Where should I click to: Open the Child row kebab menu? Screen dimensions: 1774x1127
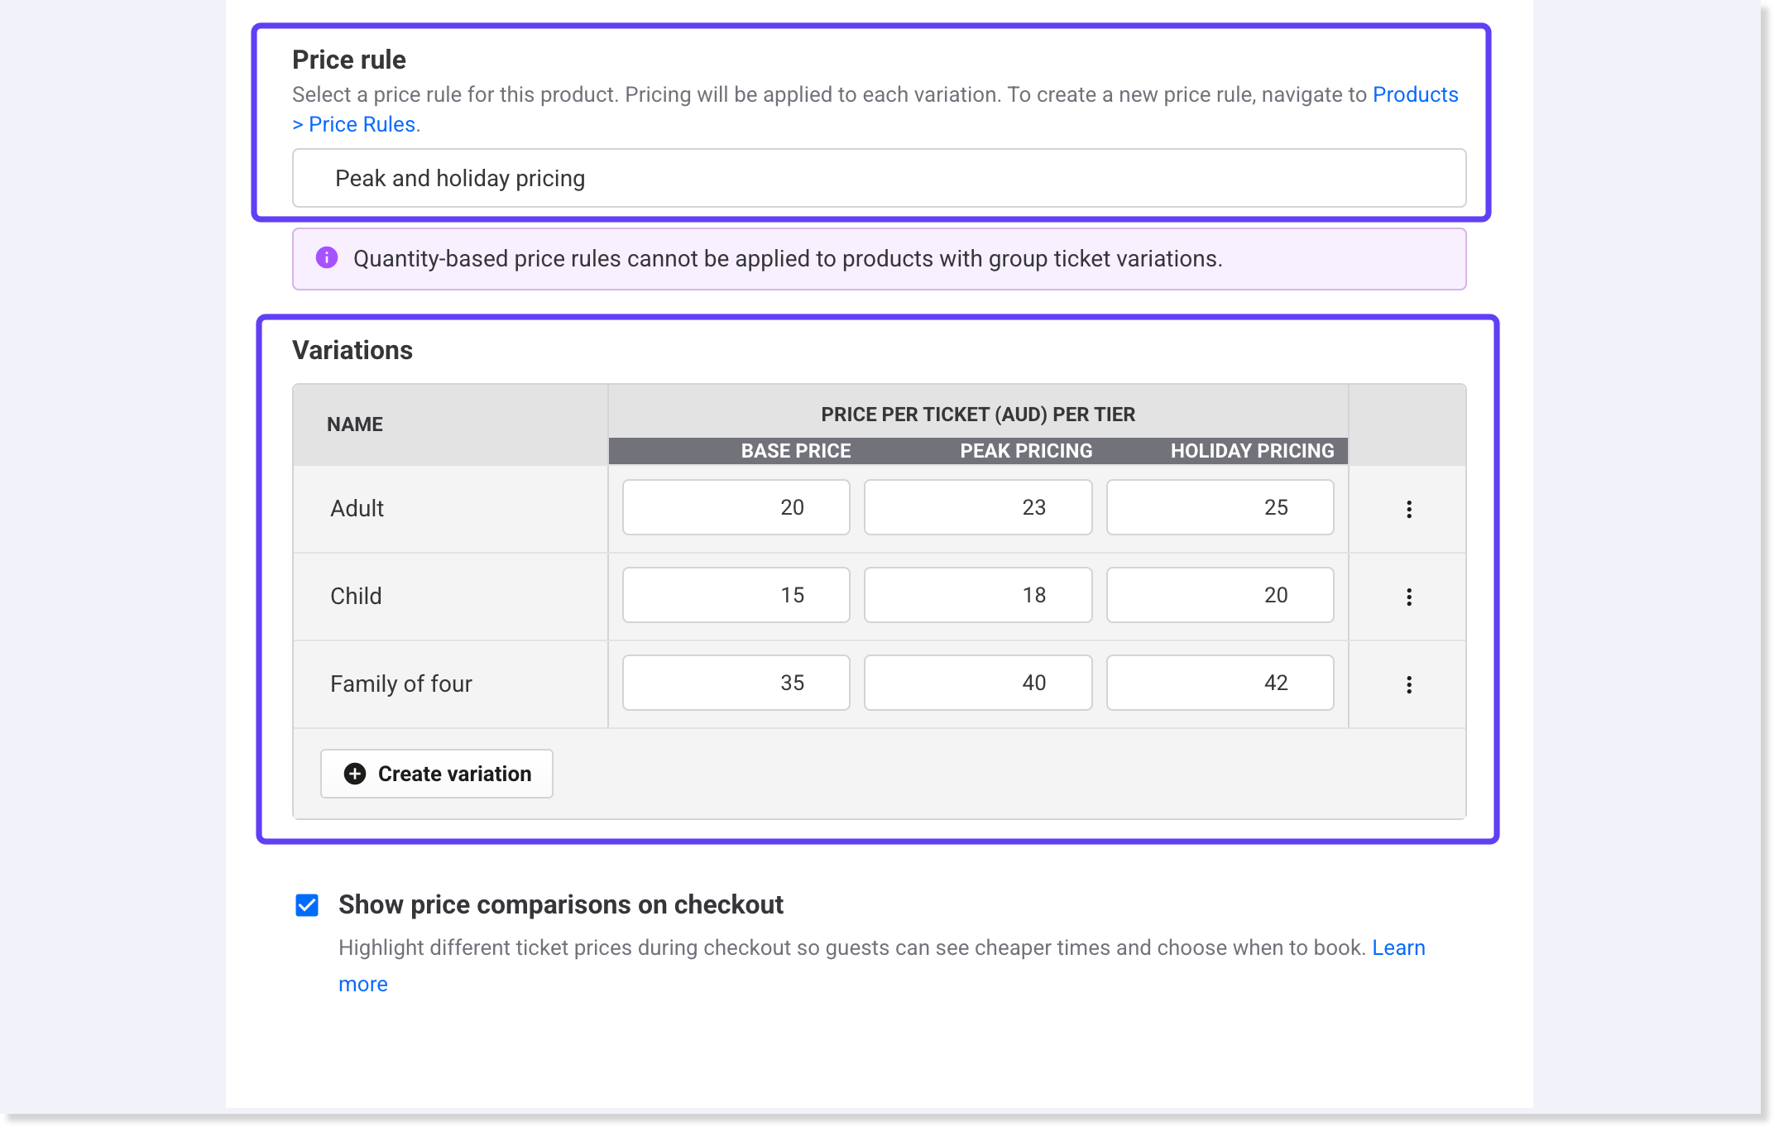click(1408, 597)
